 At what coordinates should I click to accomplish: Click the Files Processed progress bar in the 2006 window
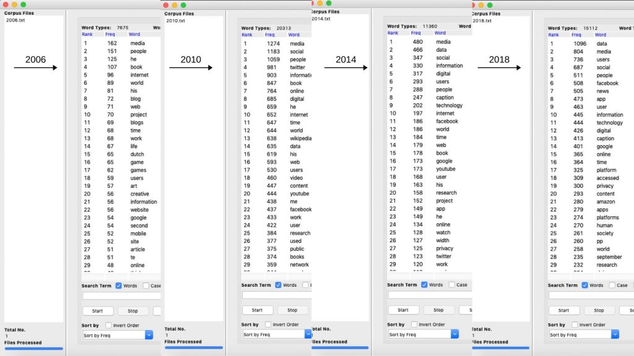(33, 349)
